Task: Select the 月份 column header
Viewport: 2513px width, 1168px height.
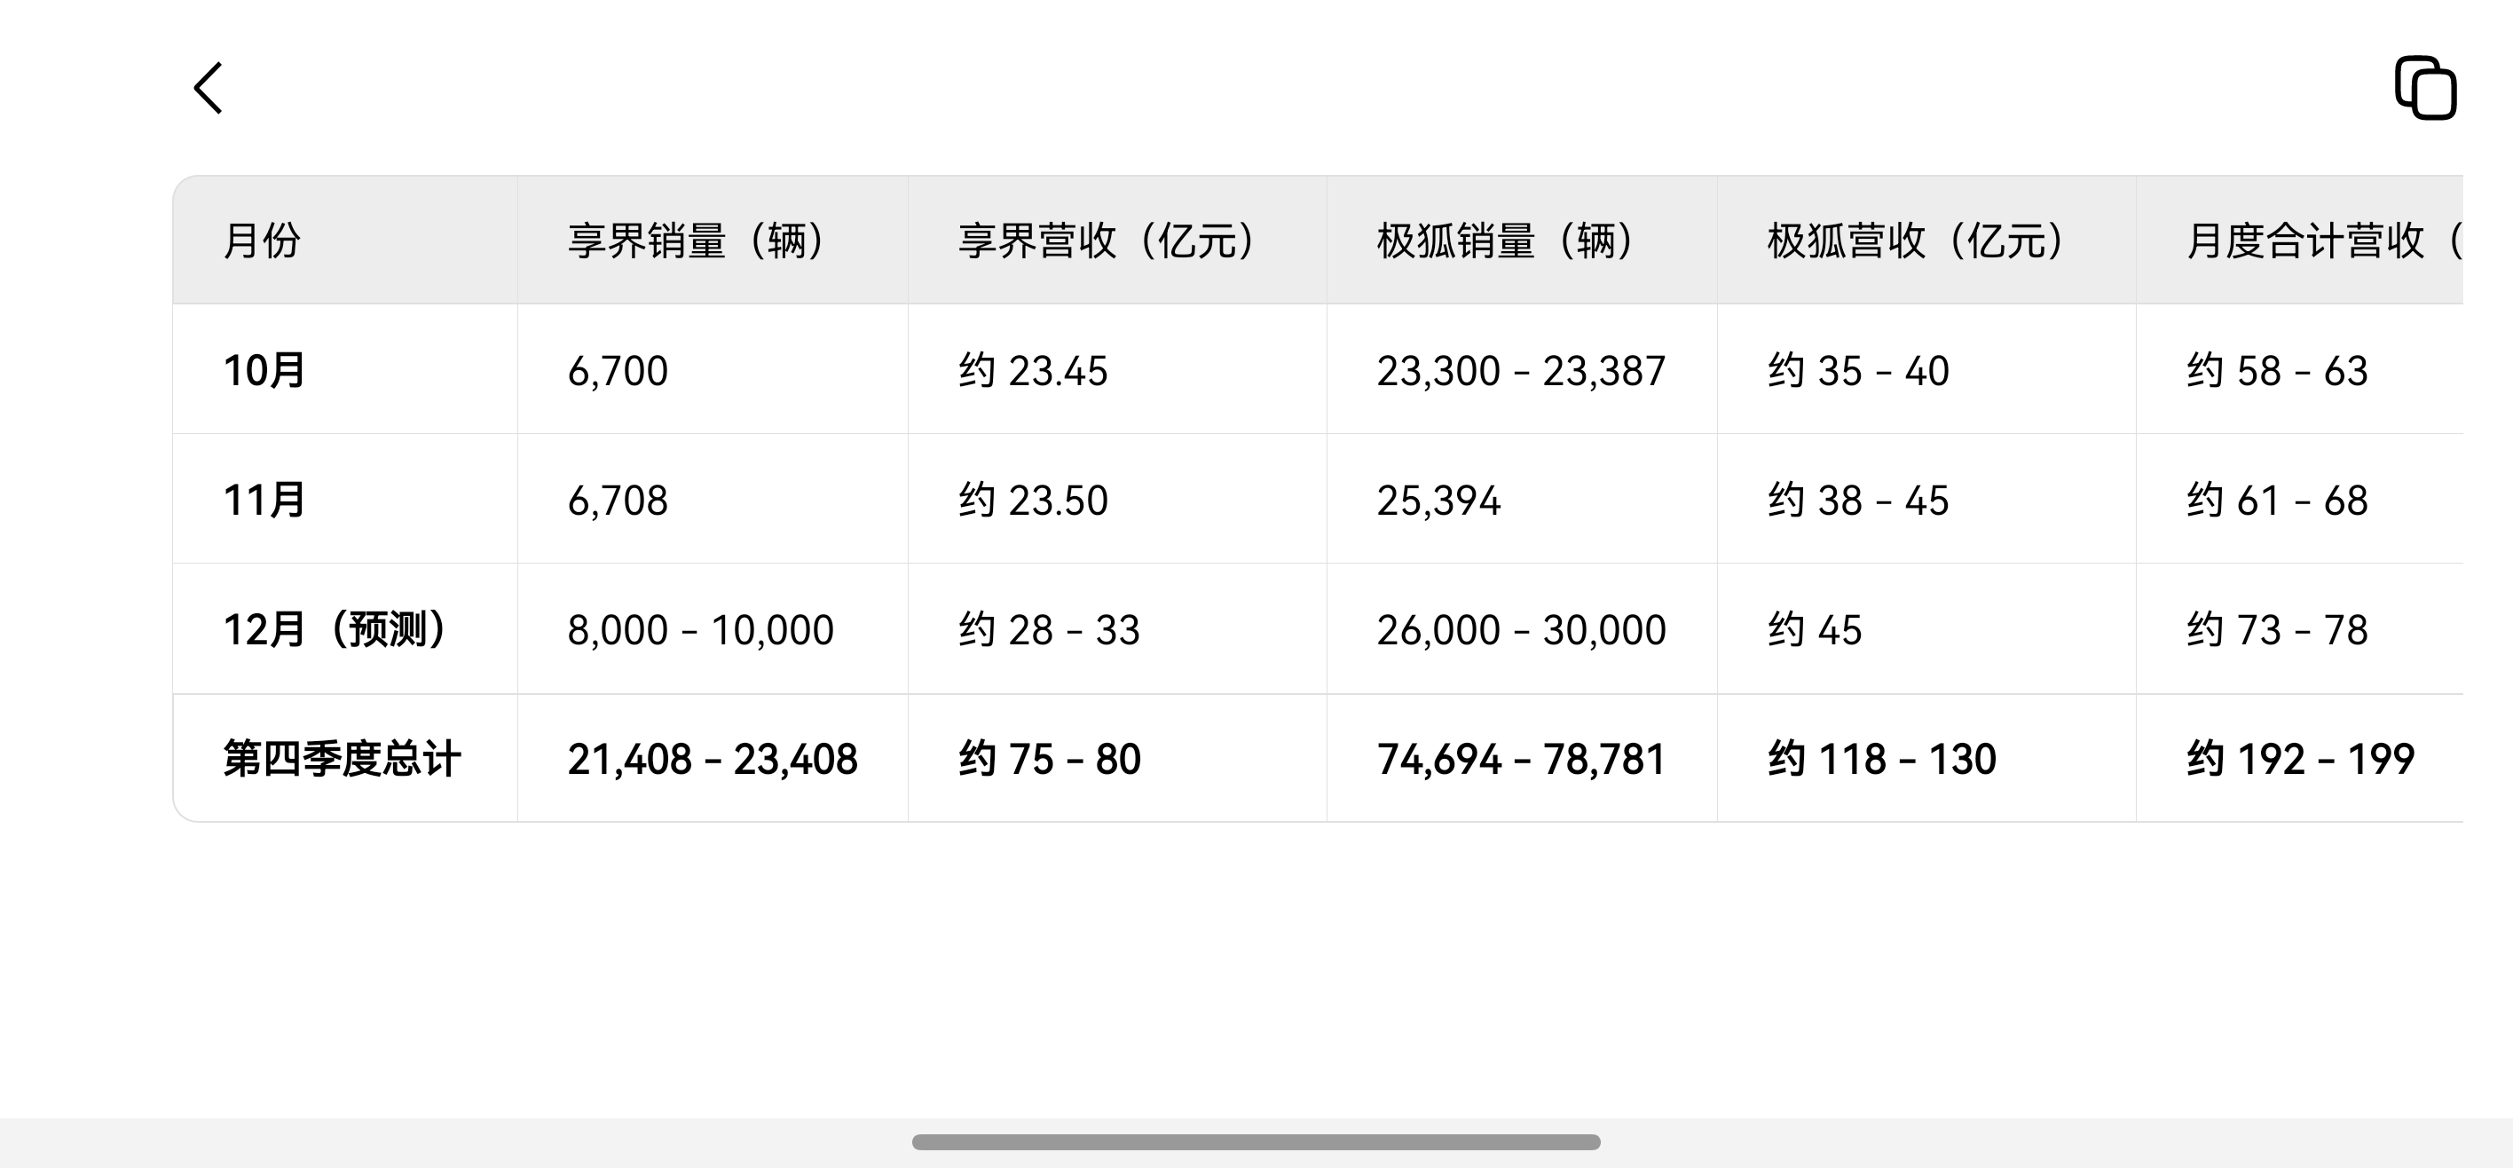Action: [x=262, y=241]
